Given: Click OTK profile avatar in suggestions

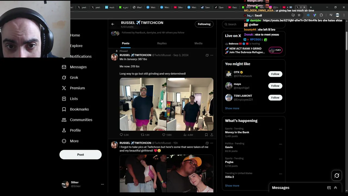Looking at the screenshot, I should click(229, 74).
